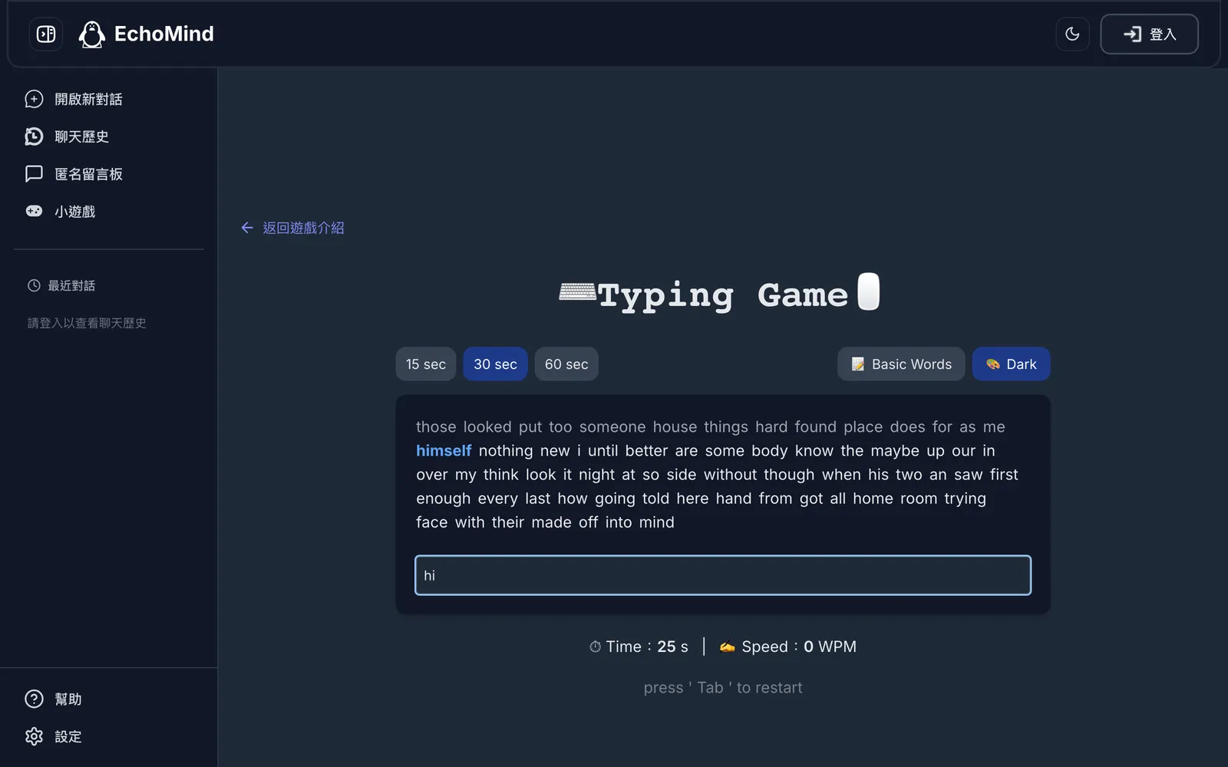
Task: Click the new chat plus-bubble icon
Action: pyautogui.click(x=34, y=99)
